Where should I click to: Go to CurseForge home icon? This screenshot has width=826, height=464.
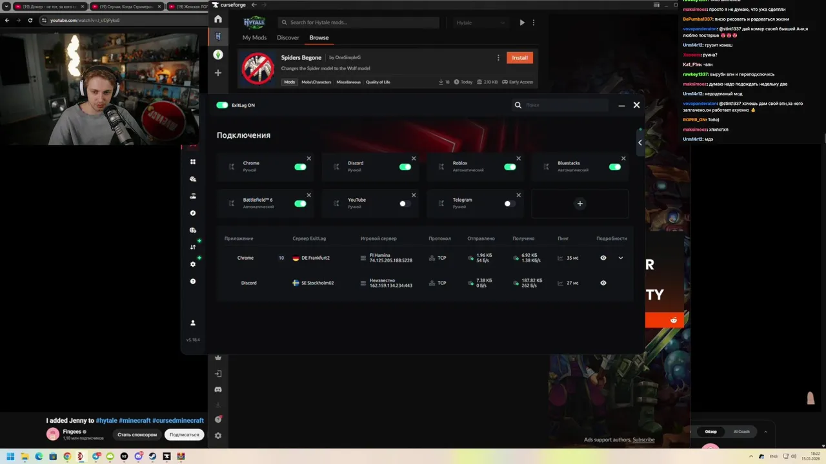(218, 19)
